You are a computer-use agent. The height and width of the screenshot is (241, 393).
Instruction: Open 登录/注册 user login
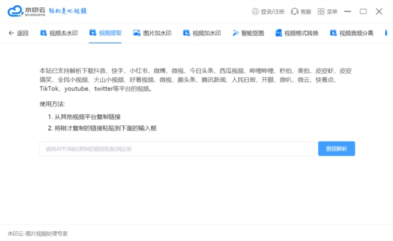(x=268, y=12)
